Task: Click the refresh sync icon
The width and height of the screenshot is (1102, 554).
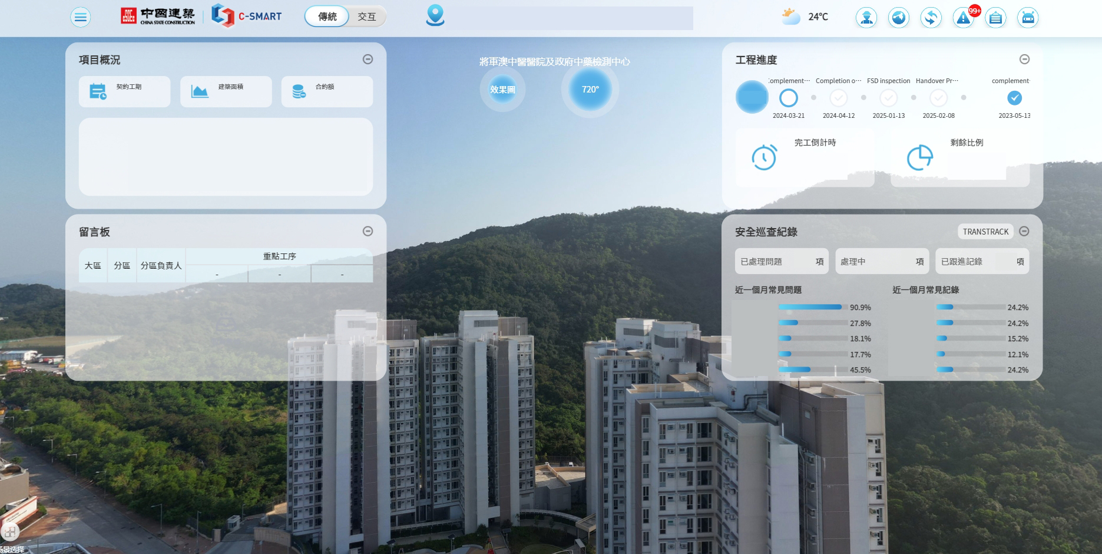Action: (x=931, y=18)
